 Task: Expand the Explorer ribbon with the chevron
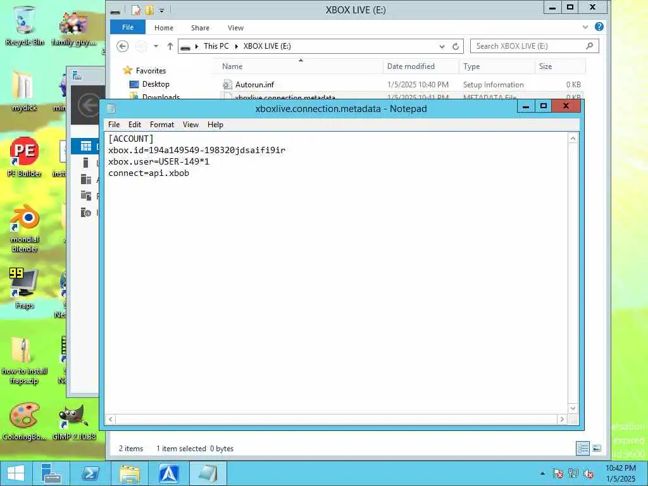(585, 27)
